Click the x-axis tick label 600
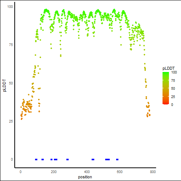181x181 pixels. click(120, 172)
